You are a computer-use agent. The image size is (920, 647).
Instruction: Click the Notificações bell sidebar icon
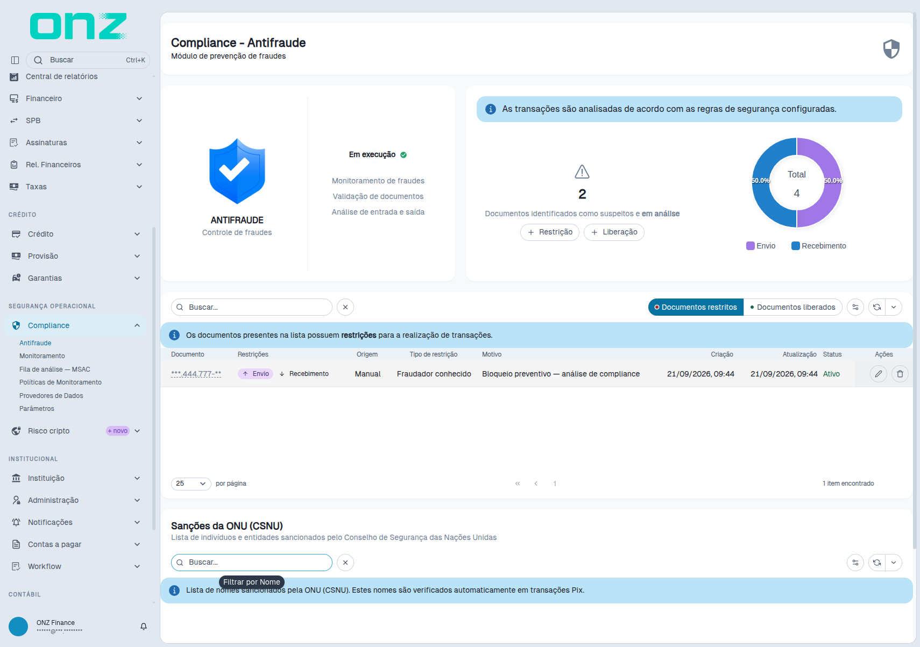pyautogui.click(x=16, y=522)
